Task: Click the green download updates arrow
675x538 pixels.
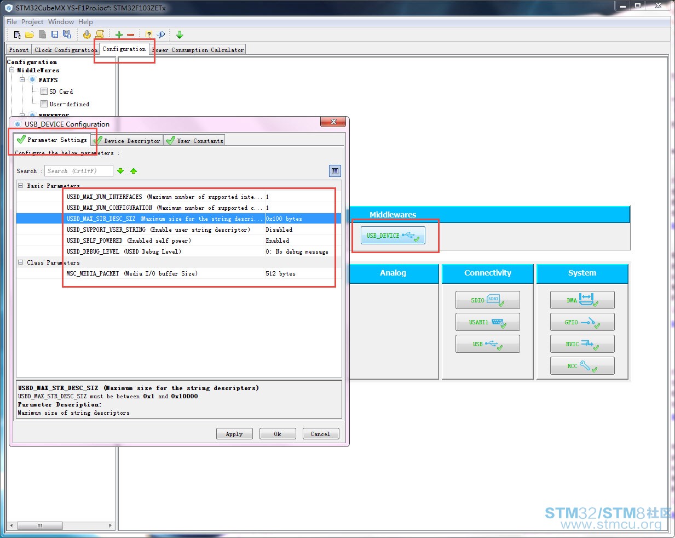Action: pyautogui.click(x=180, y=35)
